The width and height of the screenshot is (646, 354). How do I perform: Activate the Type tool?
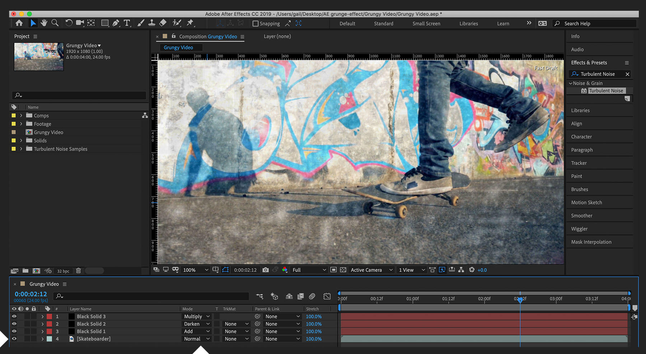click(127, 23)
